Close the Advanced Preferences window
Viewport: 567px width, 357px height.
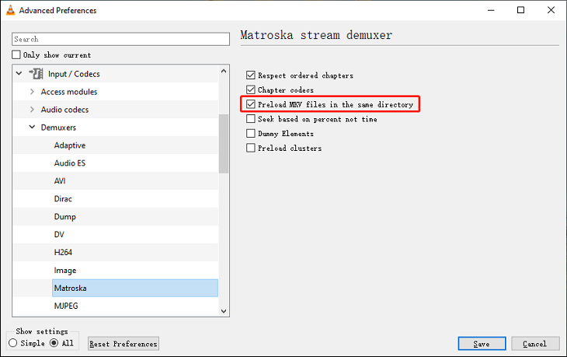tap(551, 10)
